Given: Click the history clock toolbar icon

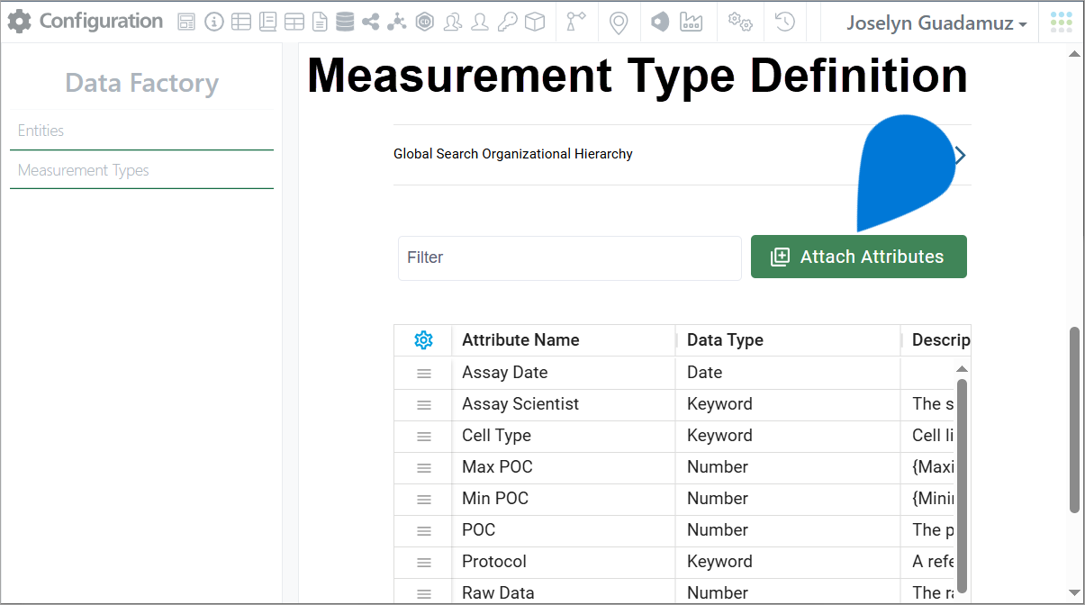Looking at the screenshot, I should [785, 23].
